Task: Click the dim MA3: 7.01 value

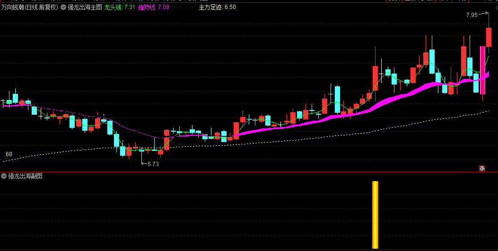Action: point(184,7)
